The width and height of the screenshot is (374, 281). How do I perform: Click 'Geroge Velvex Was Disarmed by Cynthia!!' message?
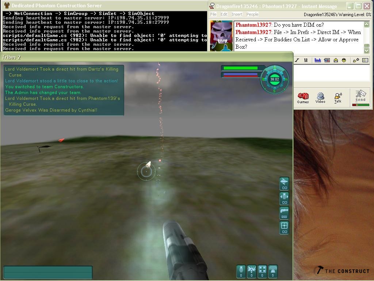coord(51,110)
